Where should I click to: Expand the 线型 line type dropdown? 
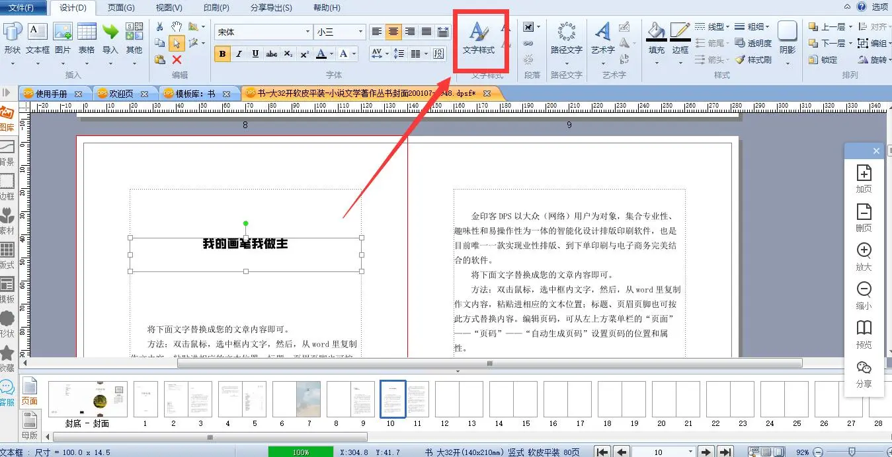(x=727, y=27)
